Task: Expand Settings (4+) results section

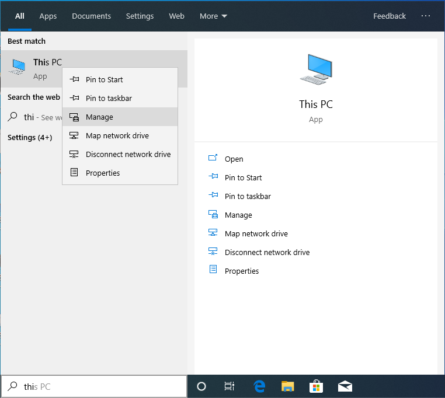Action: (30, 137)
